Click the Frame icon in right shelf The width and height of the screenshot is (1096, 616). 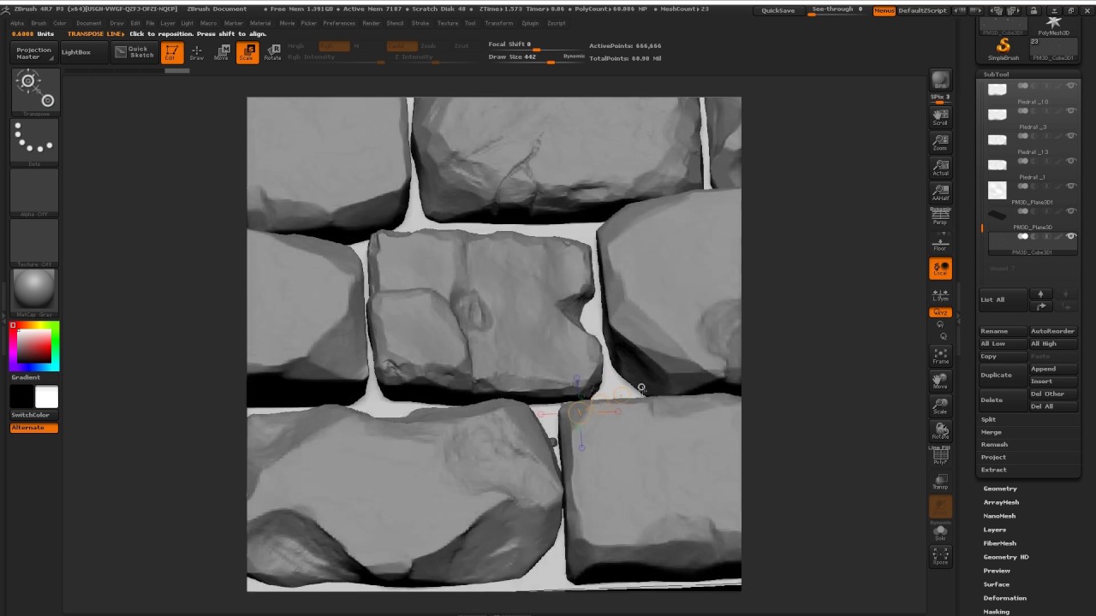click(940, 356)
